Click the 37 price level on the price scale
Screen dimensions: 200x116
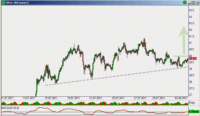tap(190, 95)
